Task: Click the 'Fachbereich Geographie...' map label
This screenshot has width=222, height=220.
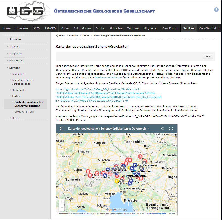Action: [x=117, y=171]
